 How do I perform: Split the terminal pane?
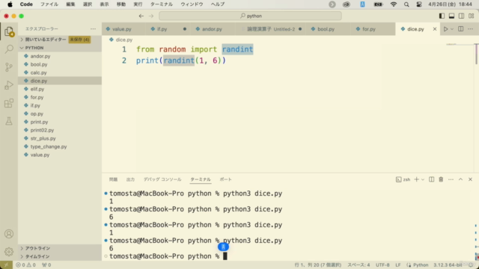(431, 179)
